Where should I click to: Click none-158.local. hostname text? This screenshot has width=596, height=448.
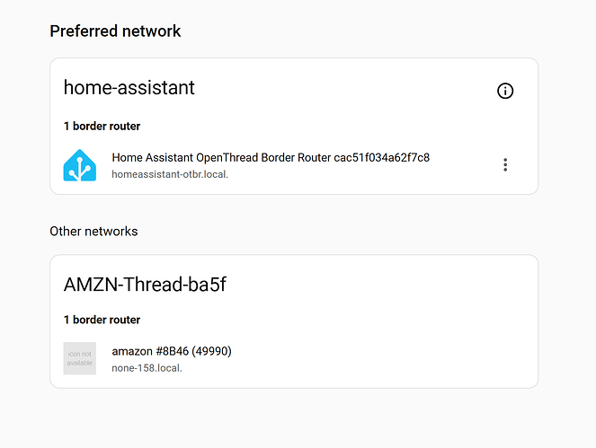click(x=147, y=368)
